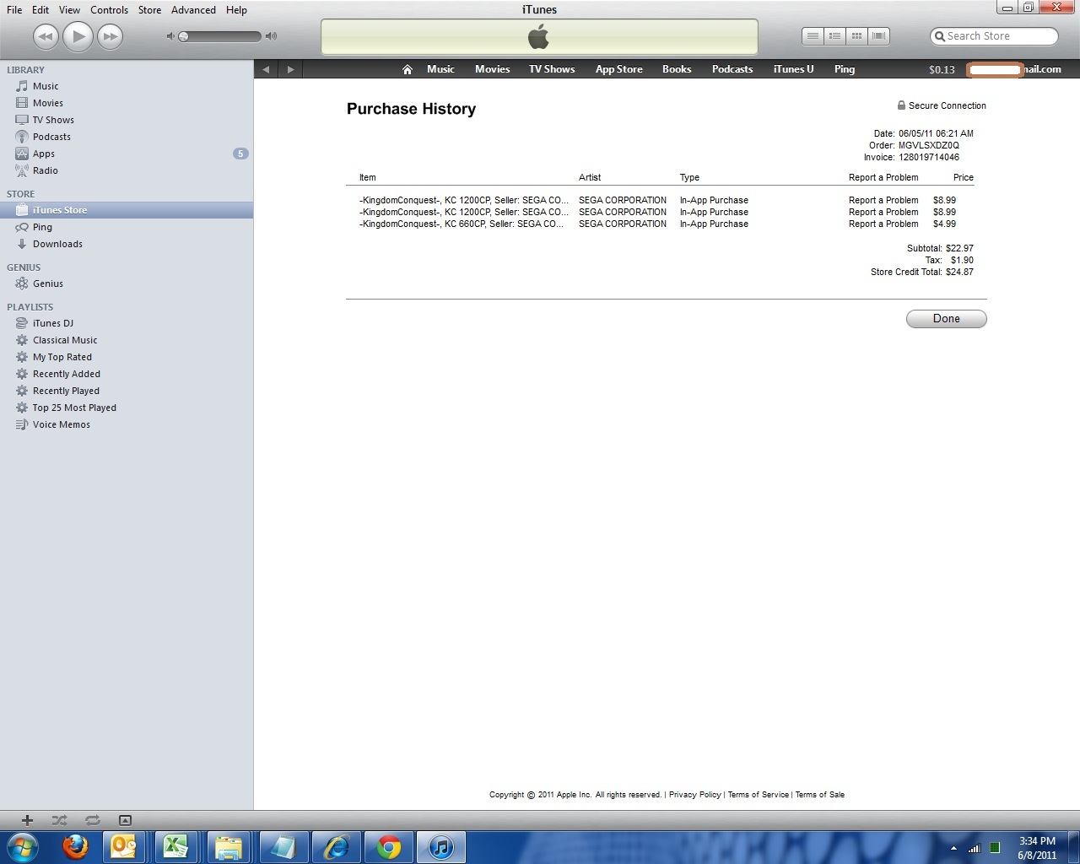Click the Next track button

point(110,36)
